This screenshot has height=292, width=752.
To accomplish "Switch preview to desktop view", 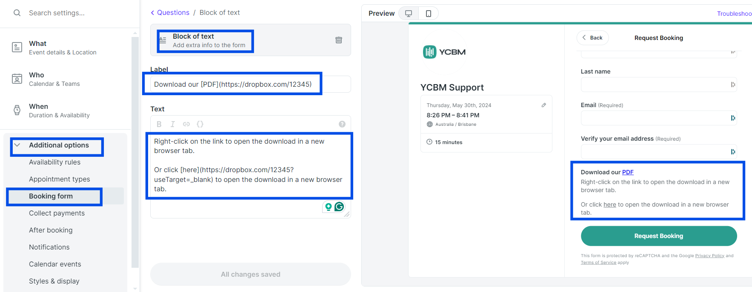I will (x=409, y=14).
